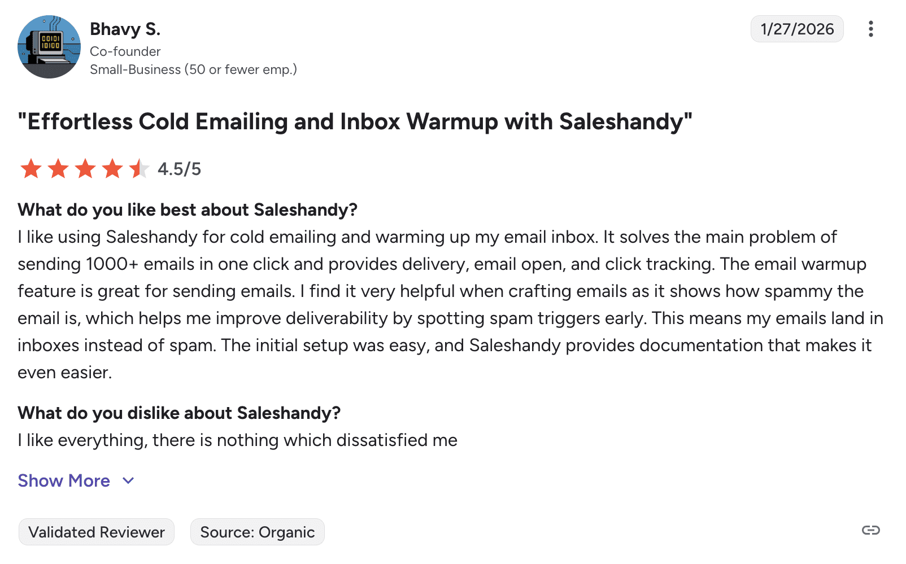The width and height of the screenshot is (906, 564).
Task: Click the chevron beside Show More
Action: [128, 481]
